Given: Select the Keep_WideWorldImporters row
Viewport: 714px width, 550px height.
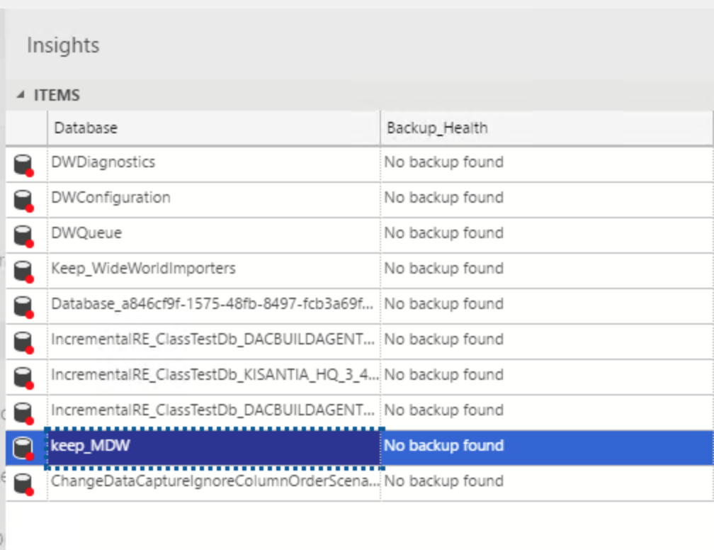Looking at the screenshot, I should (212, 268).
